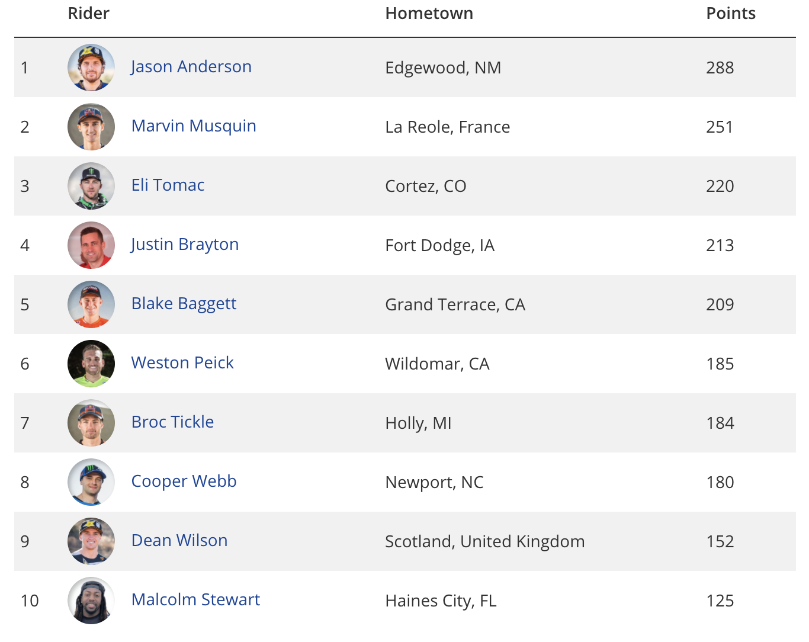Viewport: 809px width, 642px height.
Task: Select Blake Baggett's avatar image
Action: click(91, 304)
